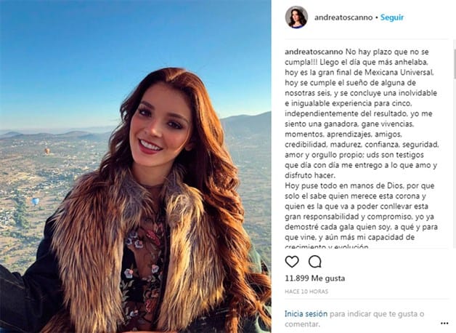Click caption paragraph starting Hoy puse todo
Screen dimensions: 456x333
coord(361,217)
